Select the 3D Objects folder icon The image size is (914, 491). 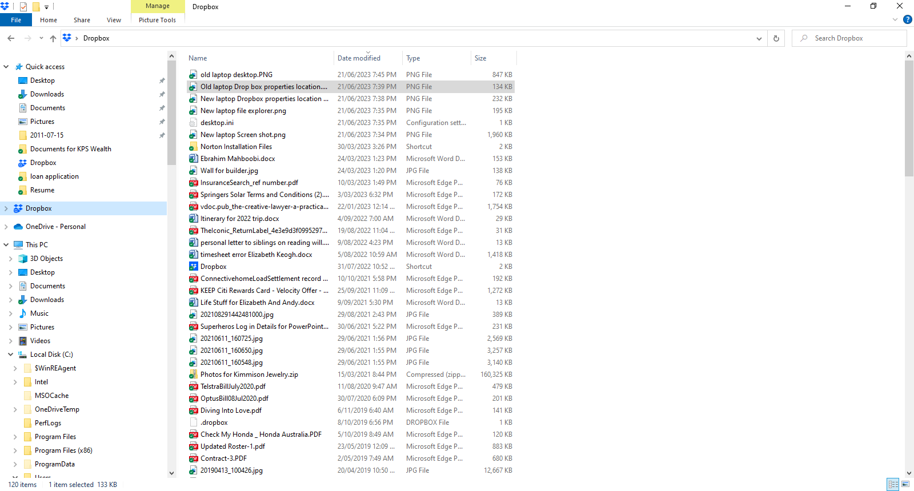tap(23, 259)
